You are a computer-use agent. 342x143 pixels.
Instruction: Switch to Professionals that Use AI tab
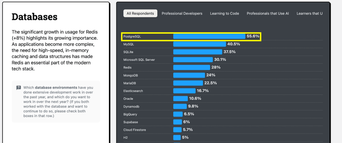pos(268,13)
